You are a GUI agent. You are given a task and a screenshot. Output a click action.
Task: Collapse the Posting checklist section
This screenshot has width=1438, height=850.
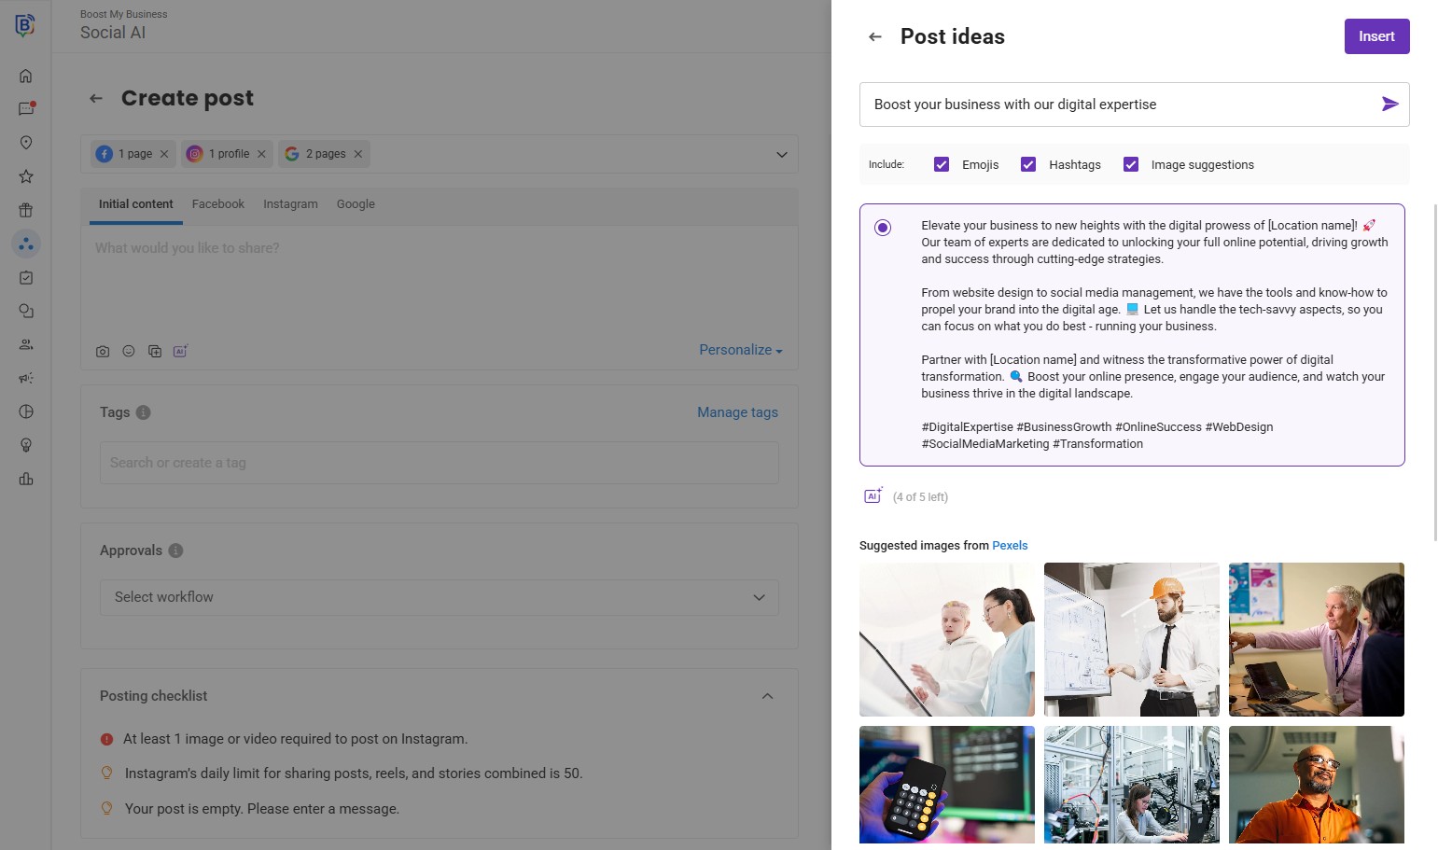(x=767, y=696)
